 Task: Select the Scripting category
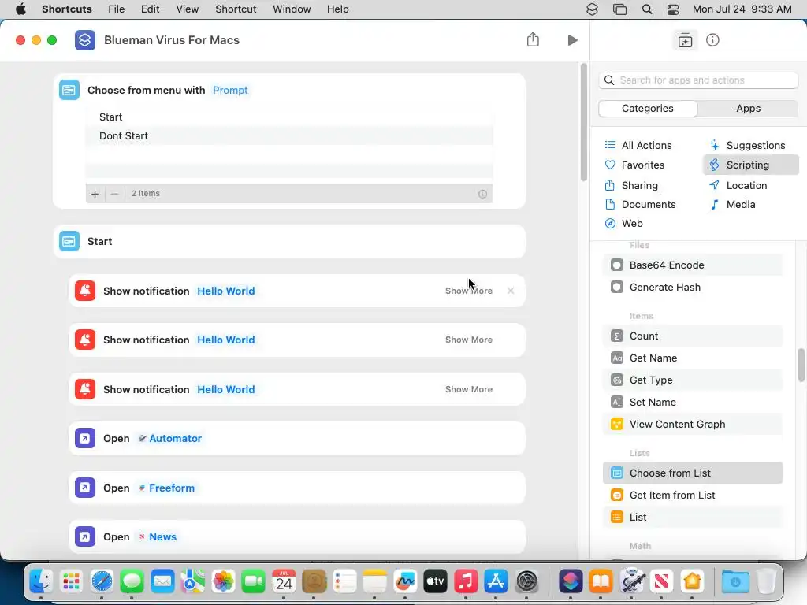coord(750,165)
